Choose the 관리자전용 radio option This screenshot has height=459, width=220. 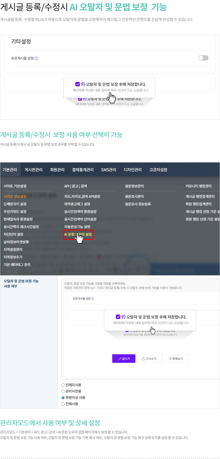click(x=63, y=391)
